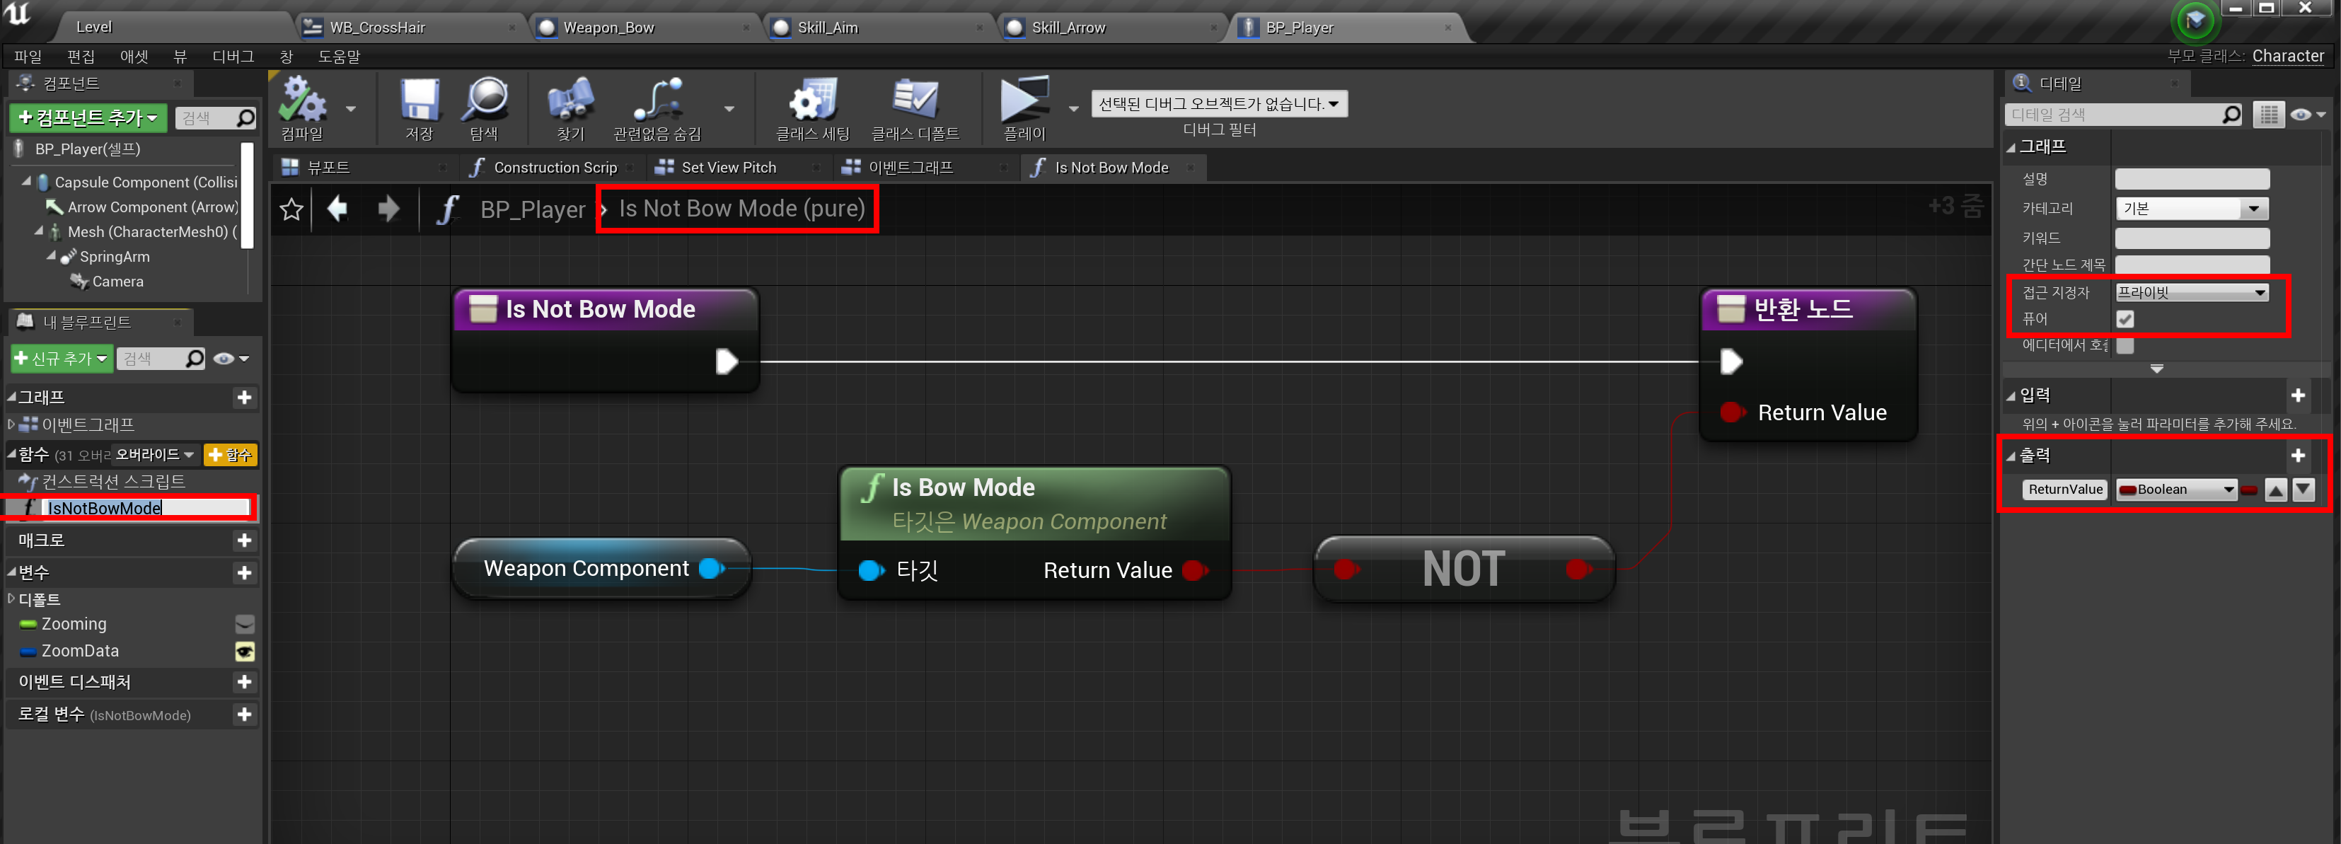Image resolution: width=2341 pixels, height=844 pixels.
Task: Click the Description text field
Action: coord(2192,179)
